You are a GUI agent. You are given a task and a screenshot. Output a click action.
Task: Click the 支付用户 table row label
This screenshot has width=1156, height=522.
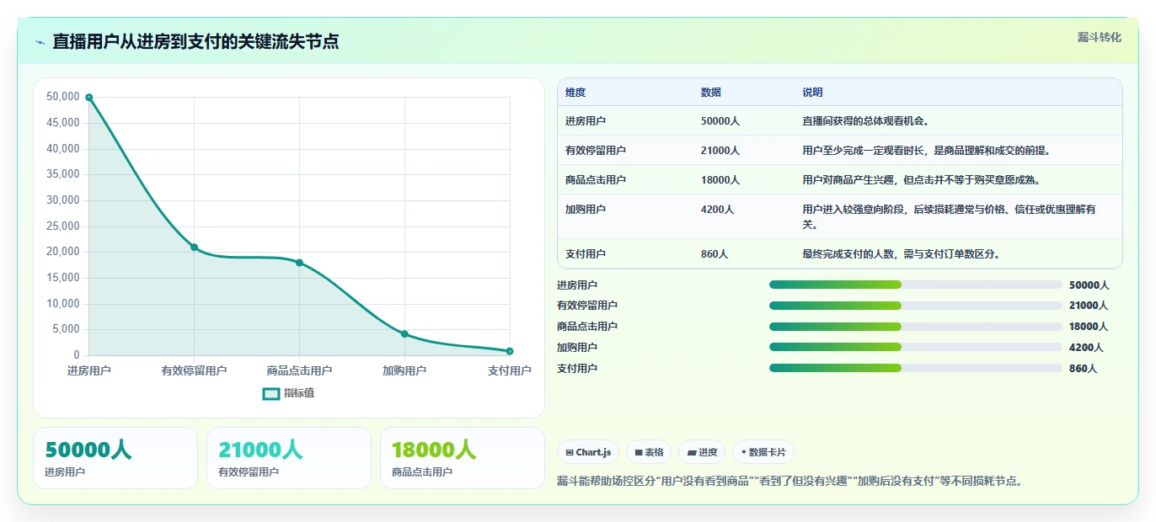586,254
